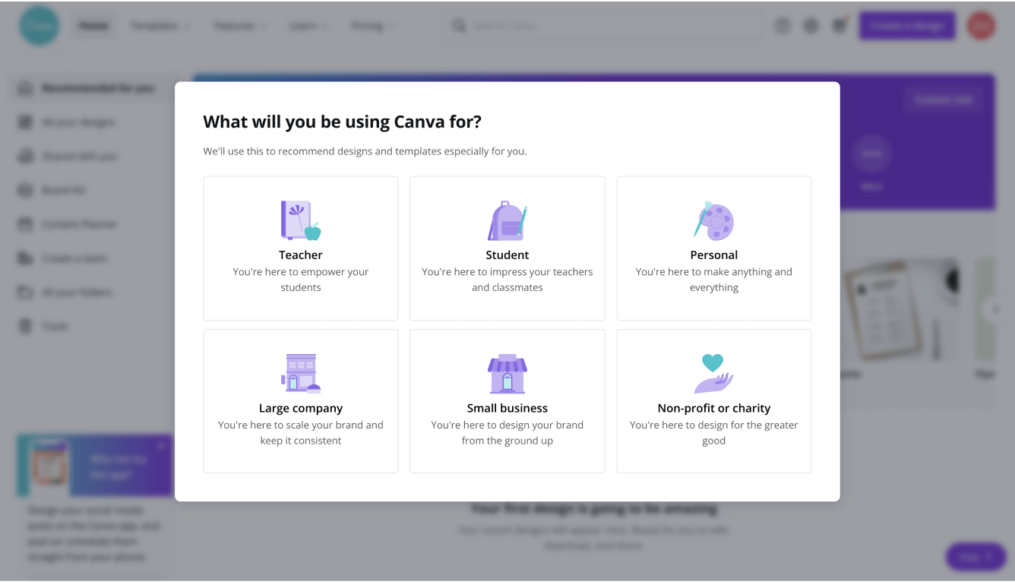Open All your designs in sidebar
Screen dimensions: 1015x582
point(68,122)
